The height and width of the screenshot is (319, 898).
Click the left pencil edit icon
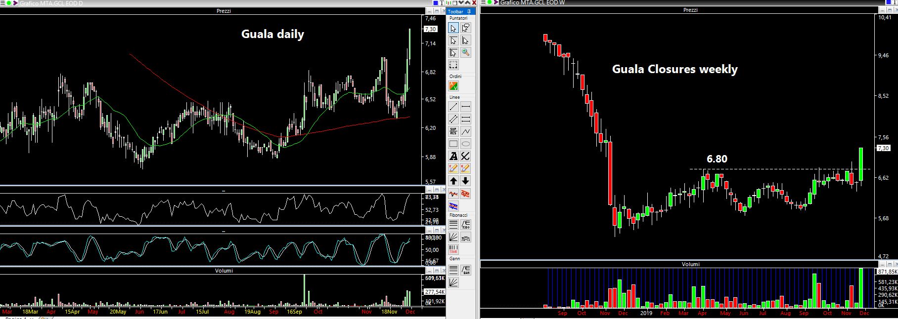coord(453,168)
